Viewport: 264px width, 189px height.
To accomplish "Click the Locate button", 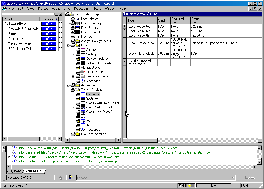I will 250,178.
